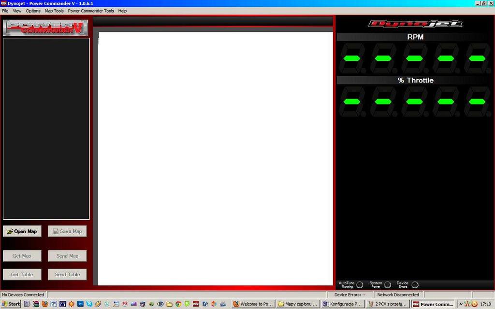Image resolution: width=495 pixels, height=309 pixels.
Task: Switch to Welcome to Po... Firefox taskbar window
Action: (x=253, y=304)
